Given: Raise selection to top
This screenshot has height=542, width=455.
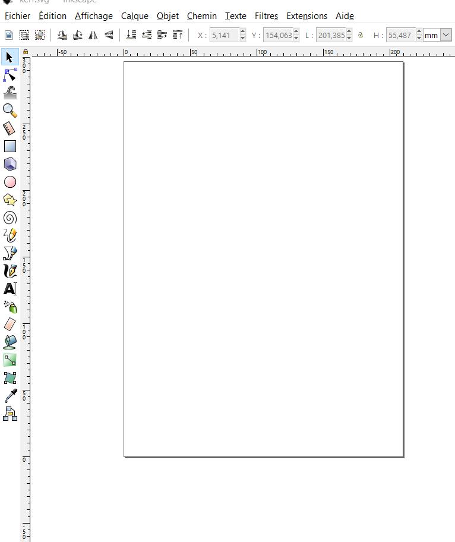Looking at the screenshot, I should (178, 35).
